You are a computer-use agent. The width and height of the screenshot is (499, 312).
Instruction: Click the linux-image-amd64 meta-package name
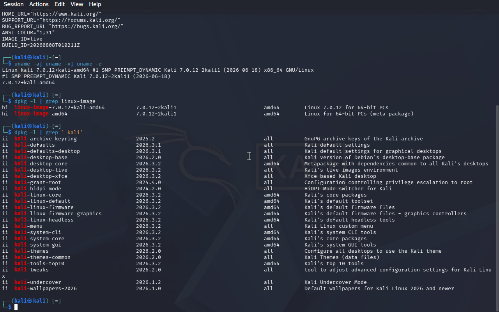coord(41,114)
